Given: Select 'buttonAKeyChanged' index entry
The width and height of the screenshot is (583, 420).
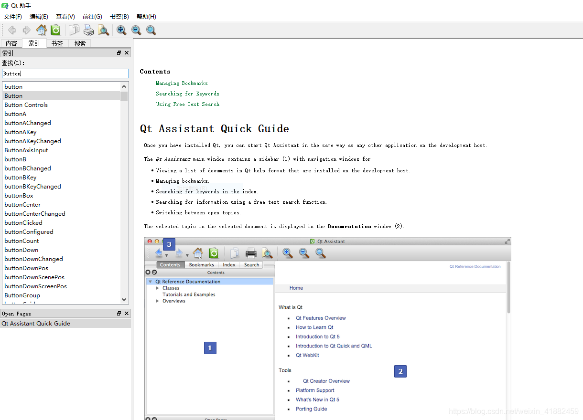Looking at the screenshot, I should (x=61, y=141).
